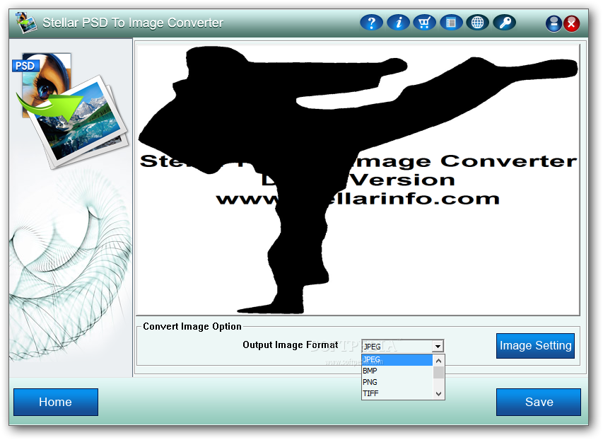Click the Output Image Format combo field
The width and height of the screenshot is (603, 440).
click(403, 346)
